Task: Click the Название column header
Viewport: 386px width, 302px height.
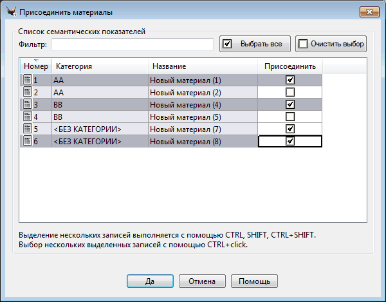Action: coord(203,66)
